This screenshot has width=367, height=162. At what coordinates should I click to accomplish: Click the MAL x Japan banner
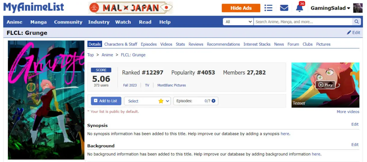coord(130,8)
